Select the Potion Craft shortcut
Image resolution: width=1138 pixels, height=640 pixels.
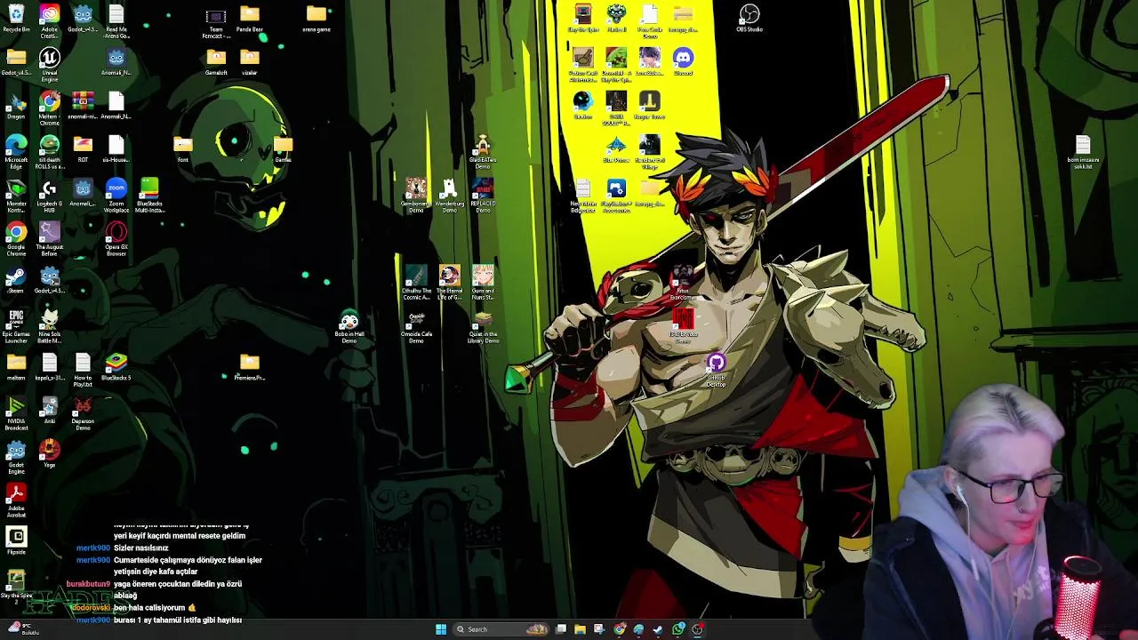click(582, 64)
